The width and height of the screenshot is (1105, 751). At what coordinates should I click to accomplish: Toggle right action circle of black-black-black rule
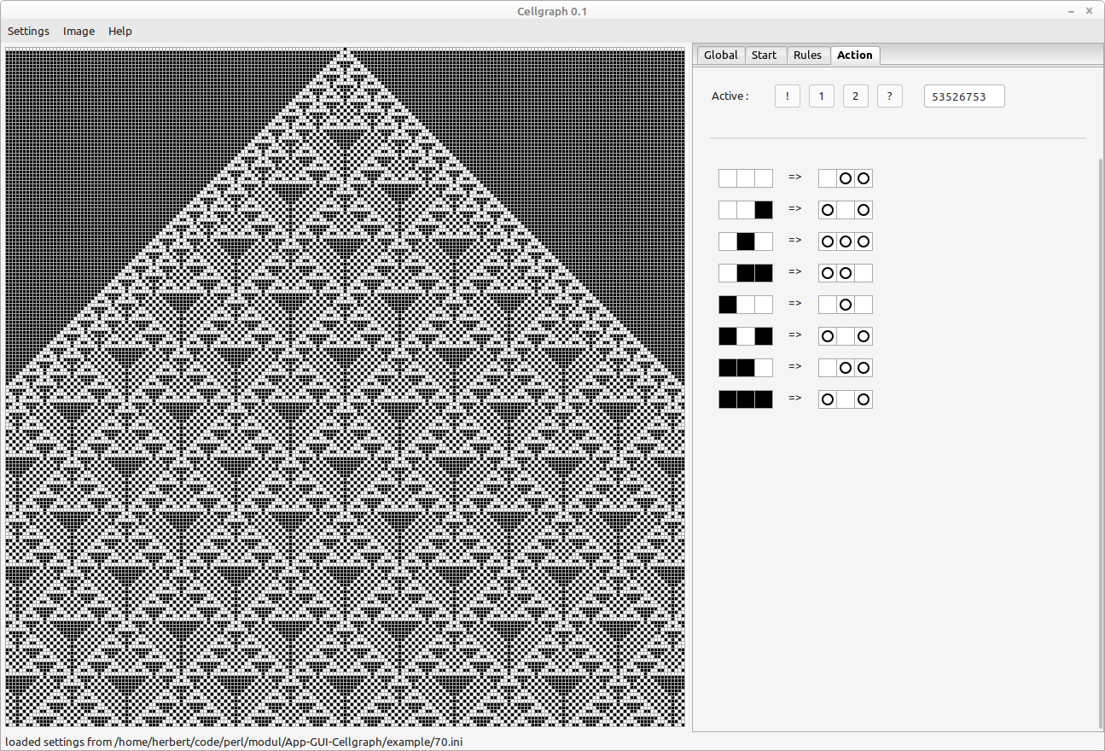[x=864, y=399]
